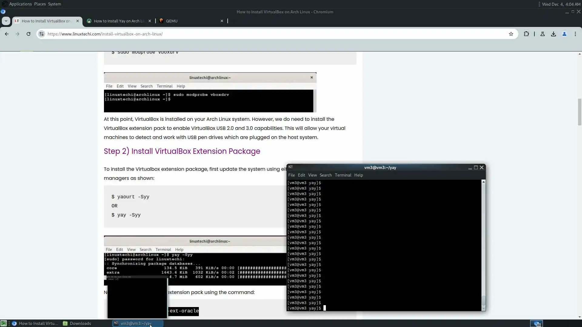Screen dimensions: 582x327
Task: Open the Applications menu in top panel
Action: click(20, 4)
